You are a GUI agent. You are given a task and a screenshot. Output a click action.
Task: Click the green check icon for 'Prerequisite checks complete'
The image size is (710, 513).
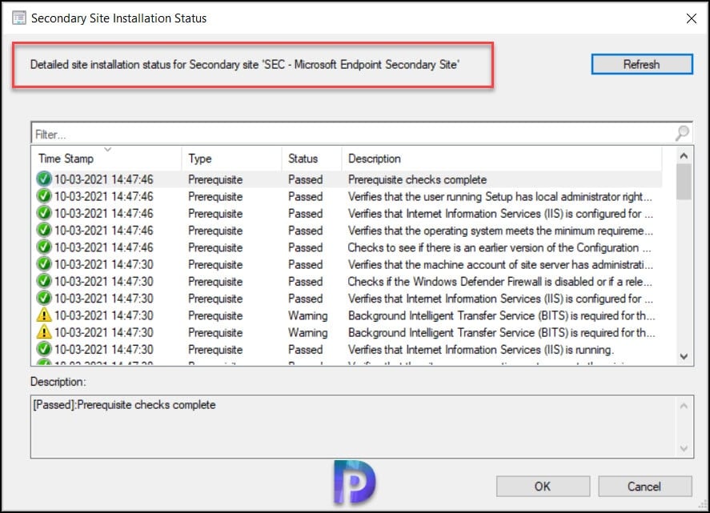(x=44, y=179)
